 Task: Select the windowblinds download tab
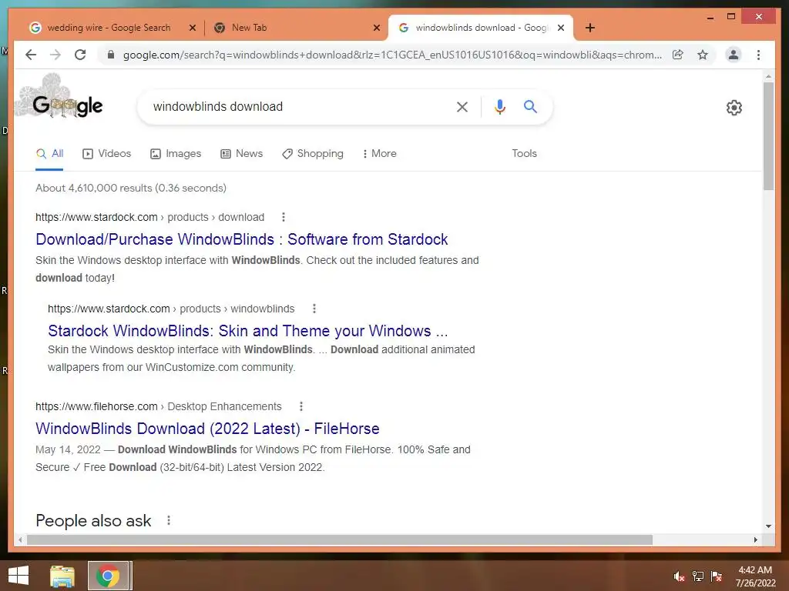[481, 28]
